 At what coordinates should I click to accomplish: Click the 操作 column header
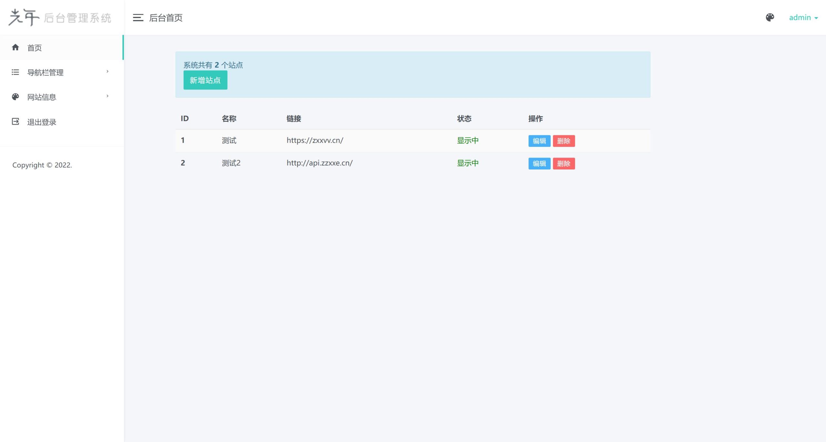click(x=536, y=119)
